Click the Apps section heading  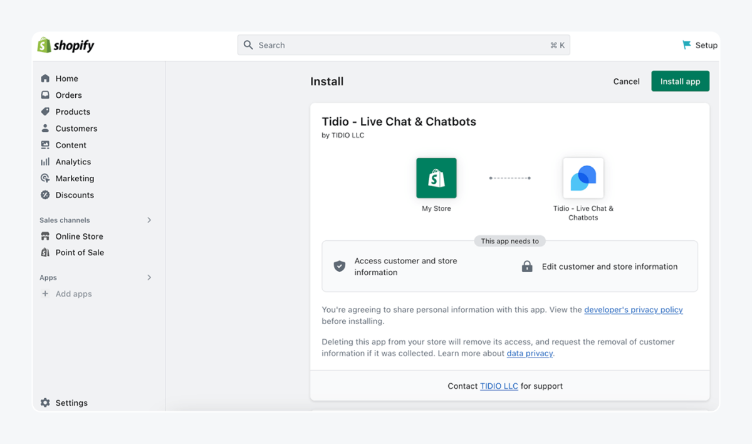click(48, 278)
